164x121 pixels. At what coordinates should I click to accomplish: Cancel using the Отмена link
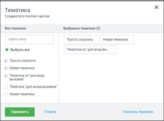click(x=50, y=112)
